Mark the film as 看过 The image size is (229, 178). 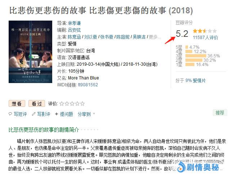37,104
